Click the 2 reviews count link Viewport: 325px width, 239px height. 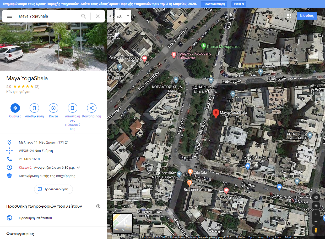click(37, 87)
